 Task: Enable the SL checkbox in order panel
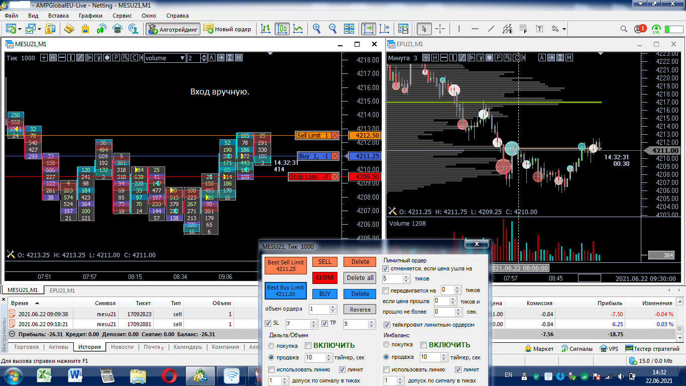(268, 323)
